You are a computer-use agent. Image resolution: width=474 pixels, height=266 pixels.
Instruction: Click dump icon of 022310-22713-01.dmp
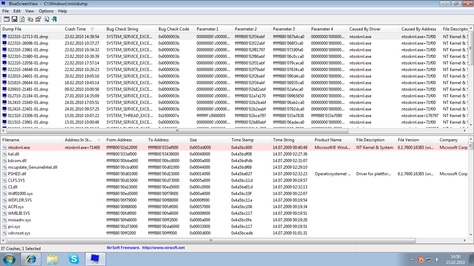tap(5, 36)
